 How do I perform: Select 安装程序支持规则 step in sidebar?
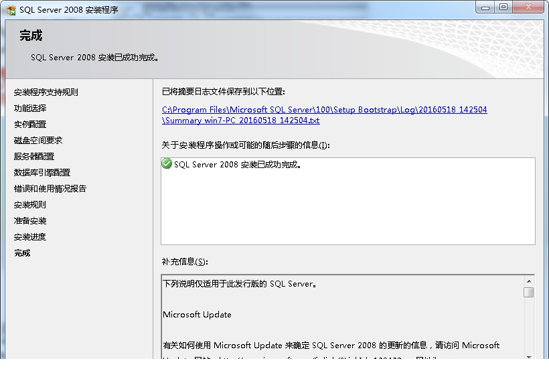[x=46, y=92]
